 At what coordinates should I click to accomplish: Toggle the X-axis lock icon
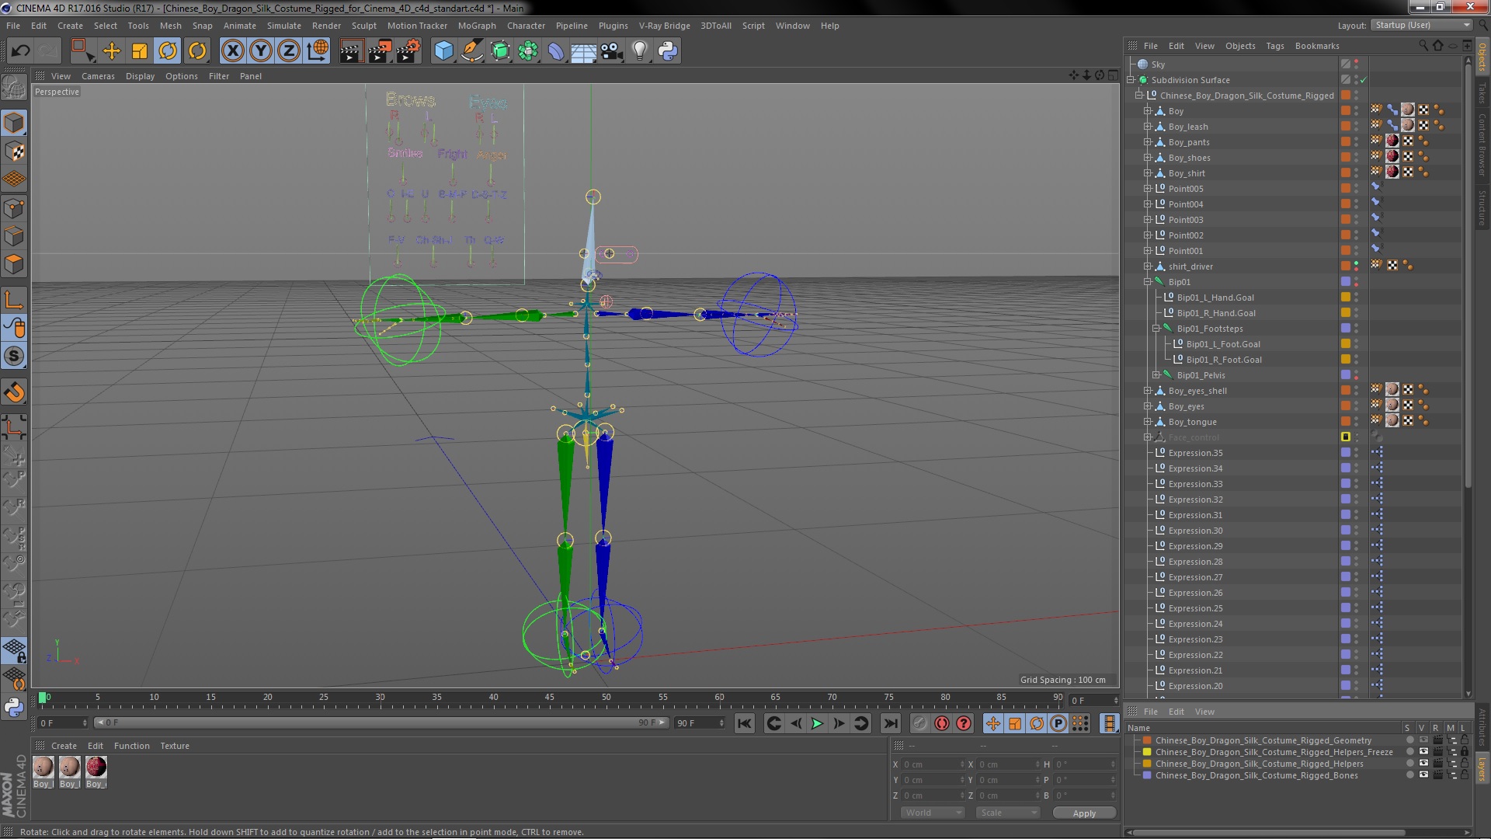point(232,51)
